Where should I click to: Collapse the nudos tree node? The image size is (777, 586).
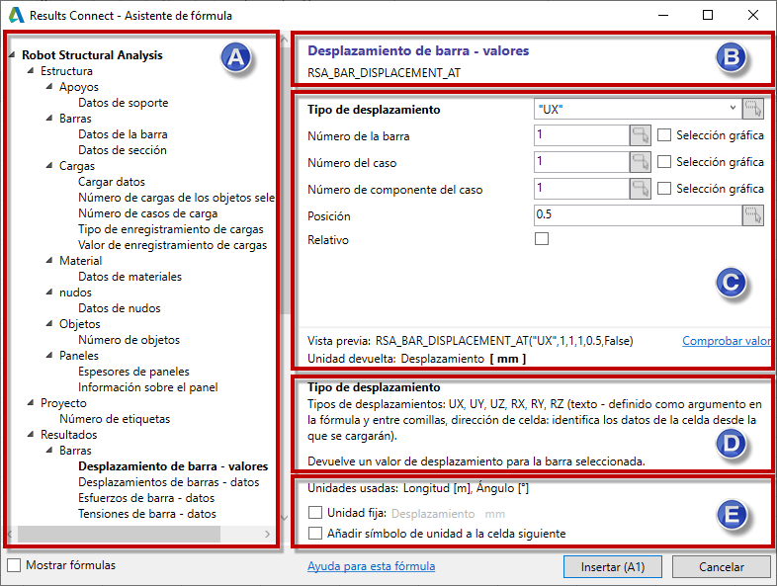pyautogui.click(x=49, y=293)
